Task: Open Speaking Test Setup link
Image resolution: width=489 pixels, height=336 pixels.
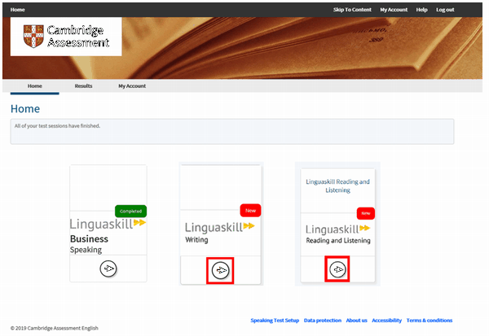Action: point(275,320)
